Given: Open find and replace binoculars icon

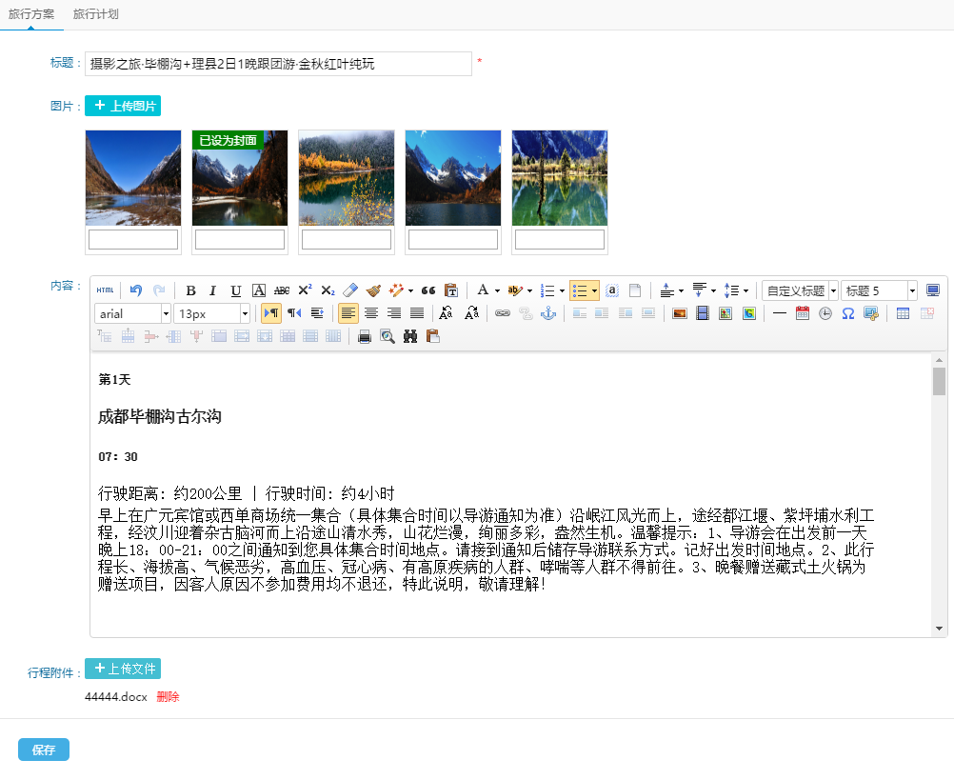Looking at the screenshot, I should tap(410, 336).
